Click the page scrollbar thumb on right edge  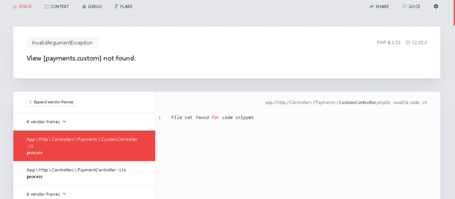pos(454,12)
